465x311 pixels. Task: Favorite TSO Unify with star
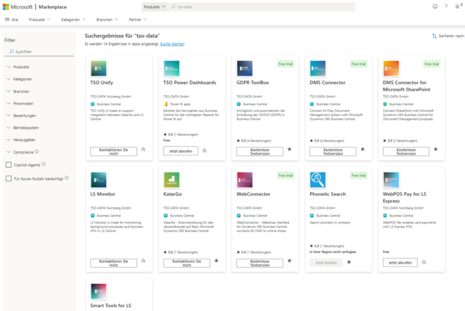(x=143, y=149)
